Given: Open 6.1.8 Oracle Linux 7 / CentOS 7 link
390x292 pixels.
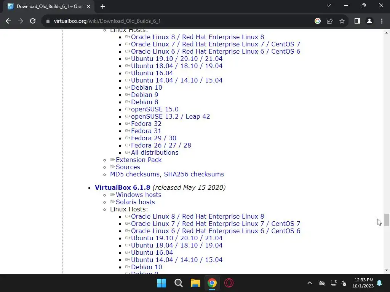Looking at the screenshot, I should pyautogui.click(x=216, y=224).
